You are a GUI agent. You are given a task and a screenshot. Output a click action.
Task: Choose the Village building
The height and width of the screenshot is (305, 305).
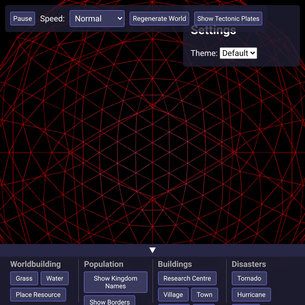coord(173,295)
